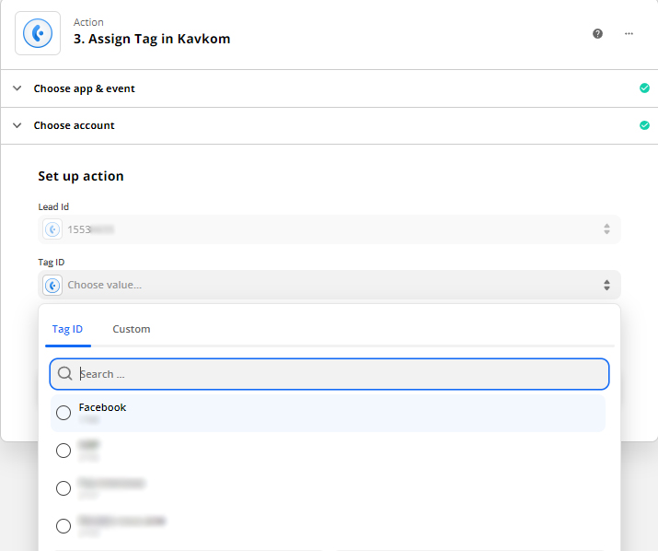658x551 pixels.
Task: Click the Kavkom app logo in action header
Action: point(38,33)
